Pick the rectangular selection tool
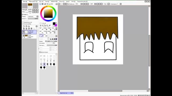172x96 pixels. tap(41, 23)
